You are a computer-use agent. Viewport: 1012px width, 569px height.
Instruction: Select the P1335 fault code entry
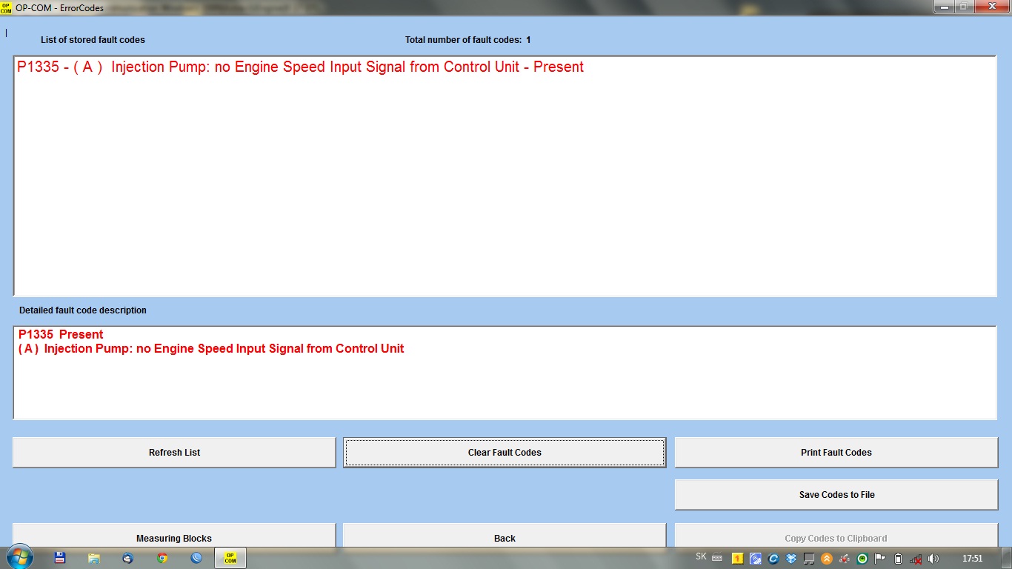pos(300,67)
